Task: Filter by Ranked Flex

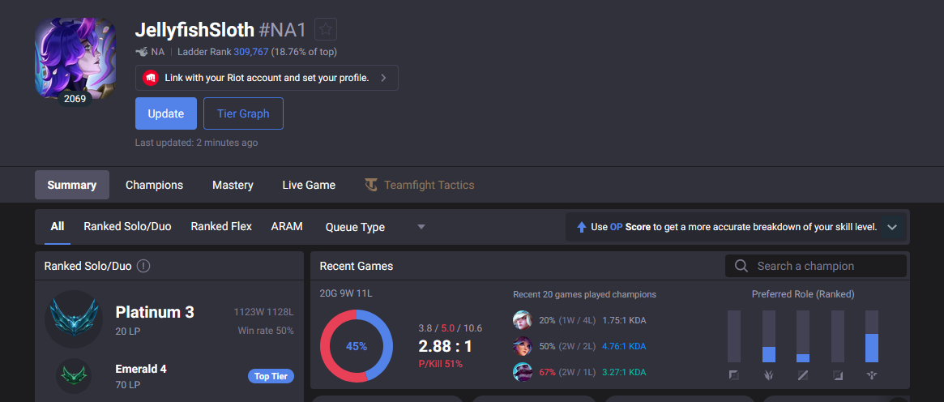Action: coord(221,227)
